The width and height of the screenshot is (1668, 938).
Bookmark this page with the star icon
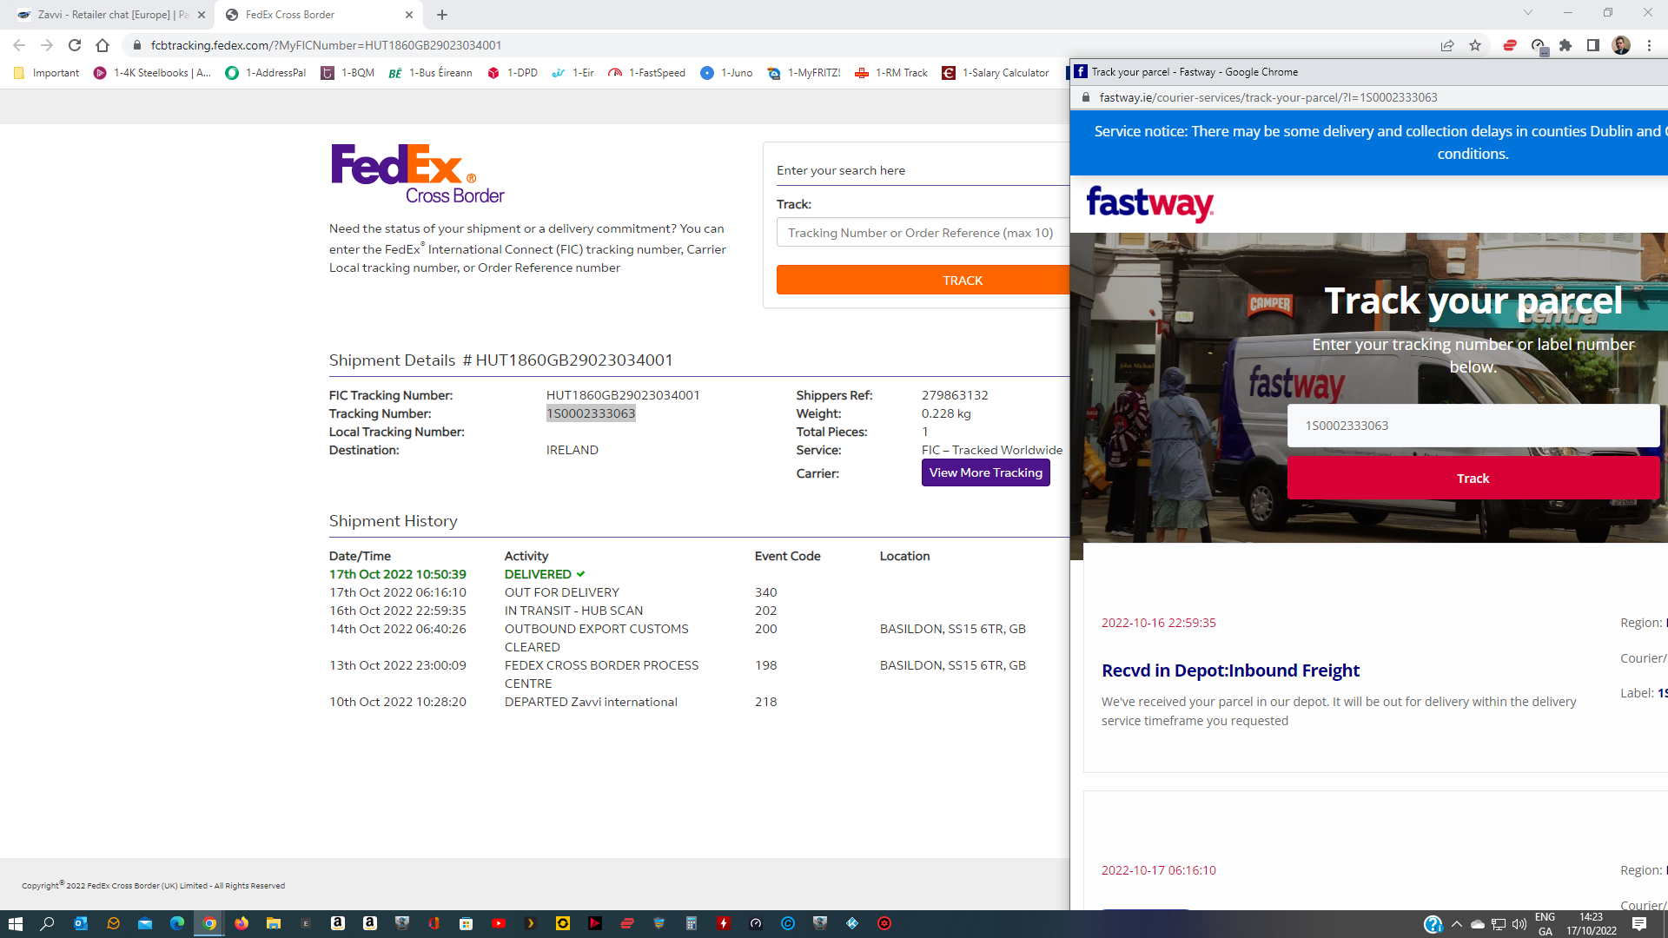pyautogui.click(x=1475, y=45)
